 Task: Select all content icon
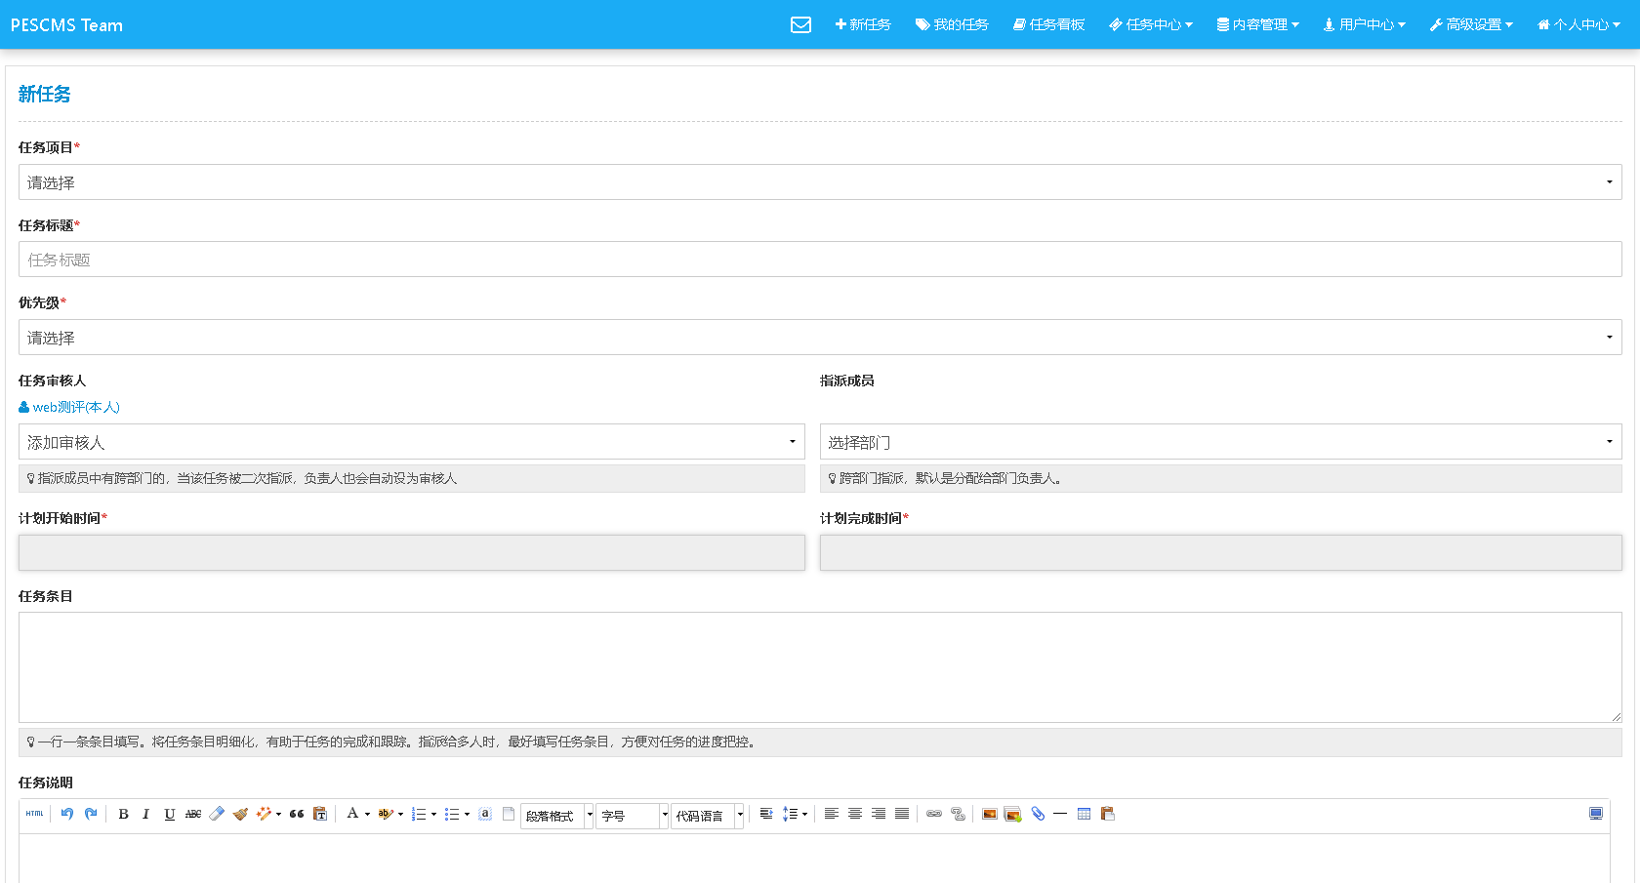pyautogui.click(x=485, y=814)
